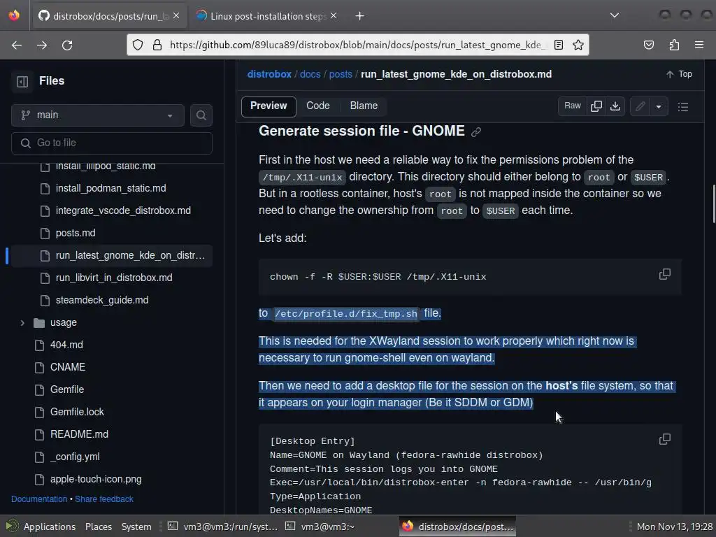Open the Firefox hamburger menu
The height and width of the screenshot is (537, 716).
699,45
